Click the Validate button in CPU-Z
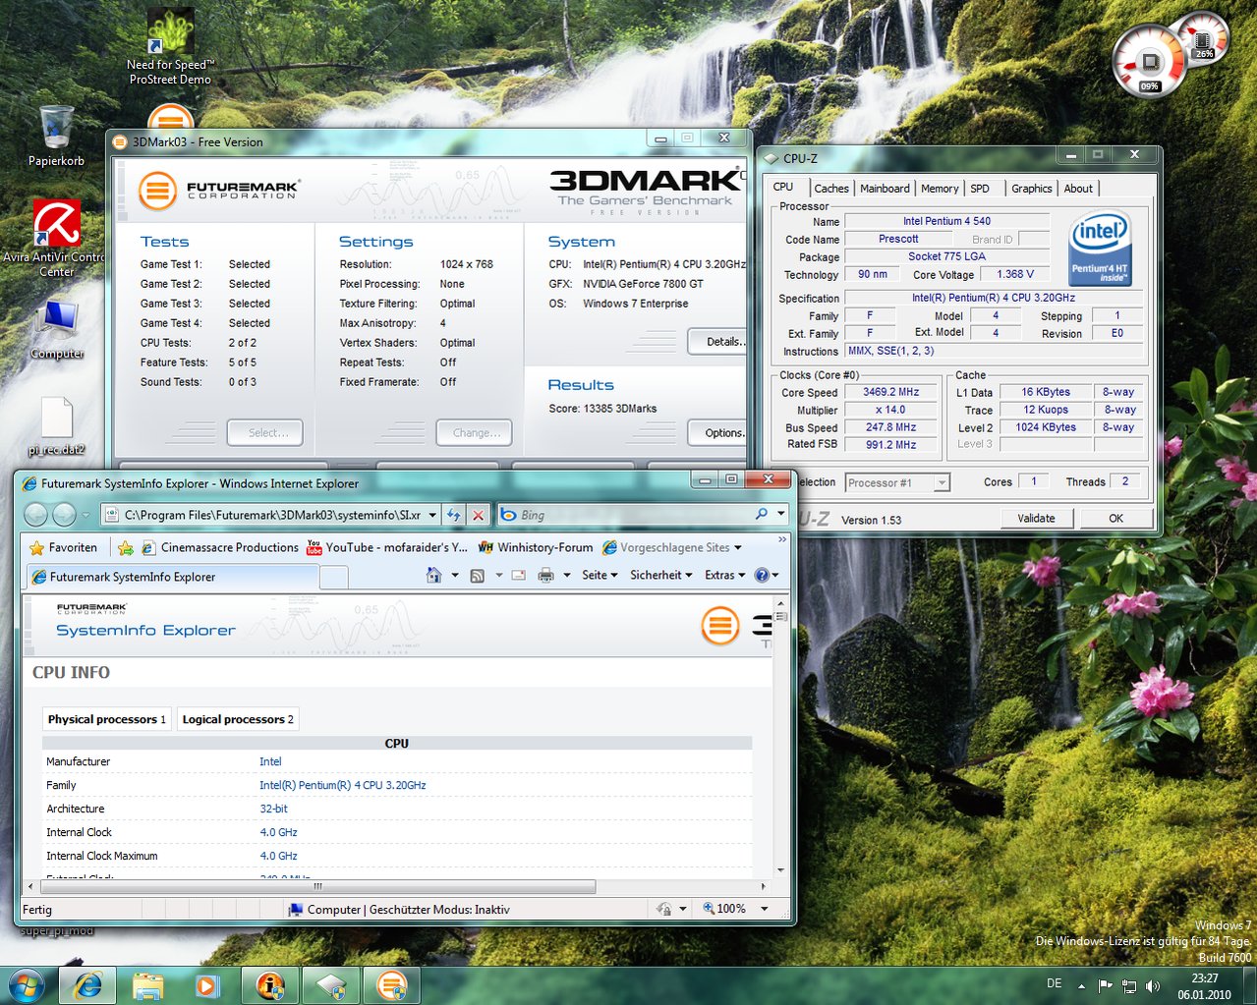 (x=1036, y=519)
